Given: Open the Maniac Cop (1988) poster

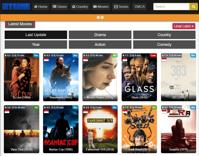Looking at the screenshot, I should point(61,129).
